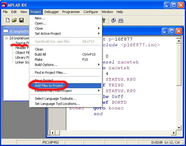This screenshot has width=186, height=146.
Task: Click the Save floppy disk icon
Action: pos(21,20)
